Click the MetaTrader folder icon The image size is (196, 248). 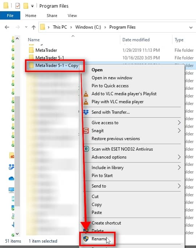pos(31,50)
